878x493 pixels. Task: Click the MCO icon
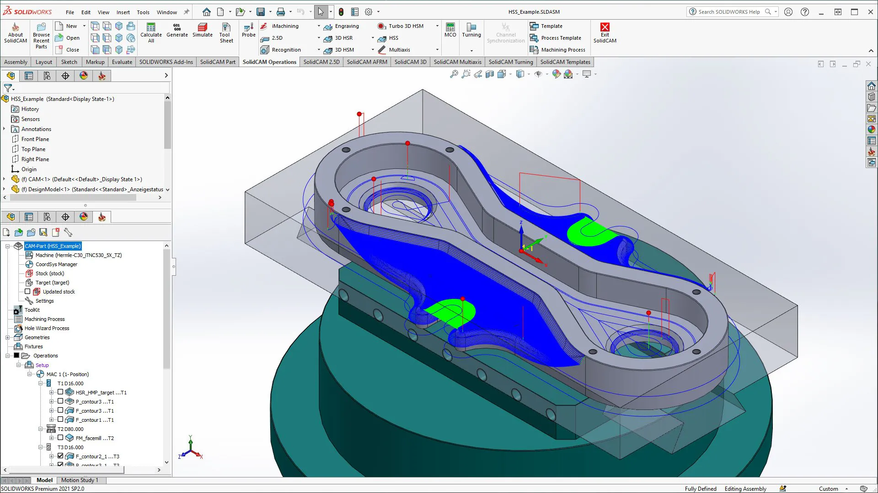point(450,27)
